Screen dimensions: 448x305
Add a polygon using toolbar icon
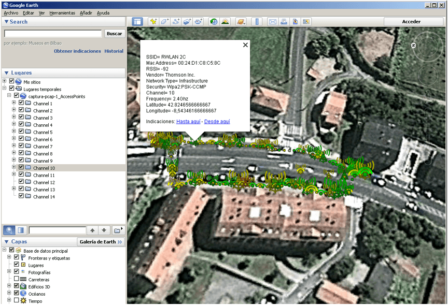click(164, 22)
